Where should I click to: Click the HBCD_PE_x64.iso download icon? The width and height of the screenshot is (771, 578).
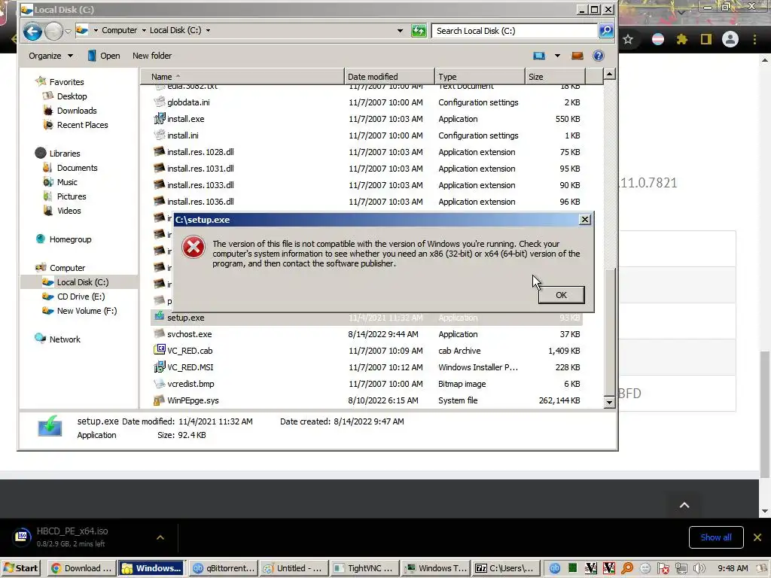(x=21, y=536)
